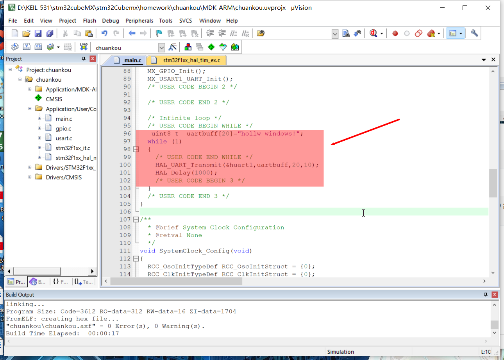This screenshot has height=360, width=504.
Task: Download code to flash with the LOAD icon
Action: [84, 47]
